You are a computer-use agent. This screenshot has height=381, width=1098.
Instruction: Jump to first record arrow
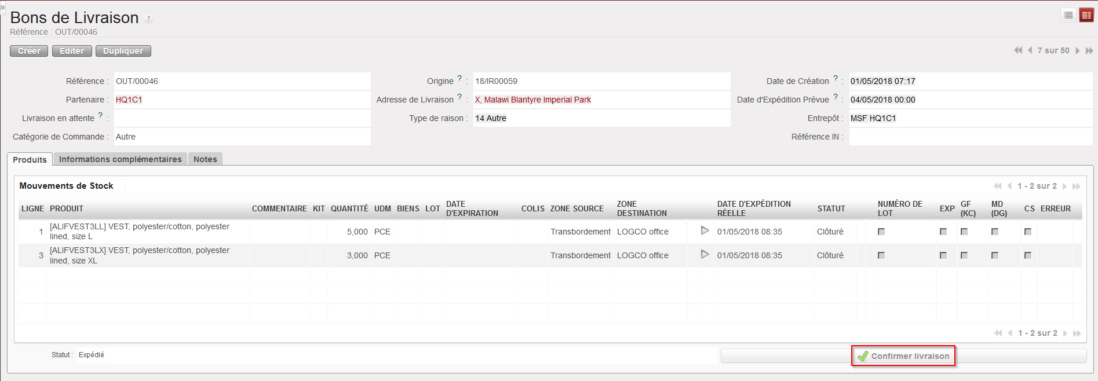[1018, 51]
